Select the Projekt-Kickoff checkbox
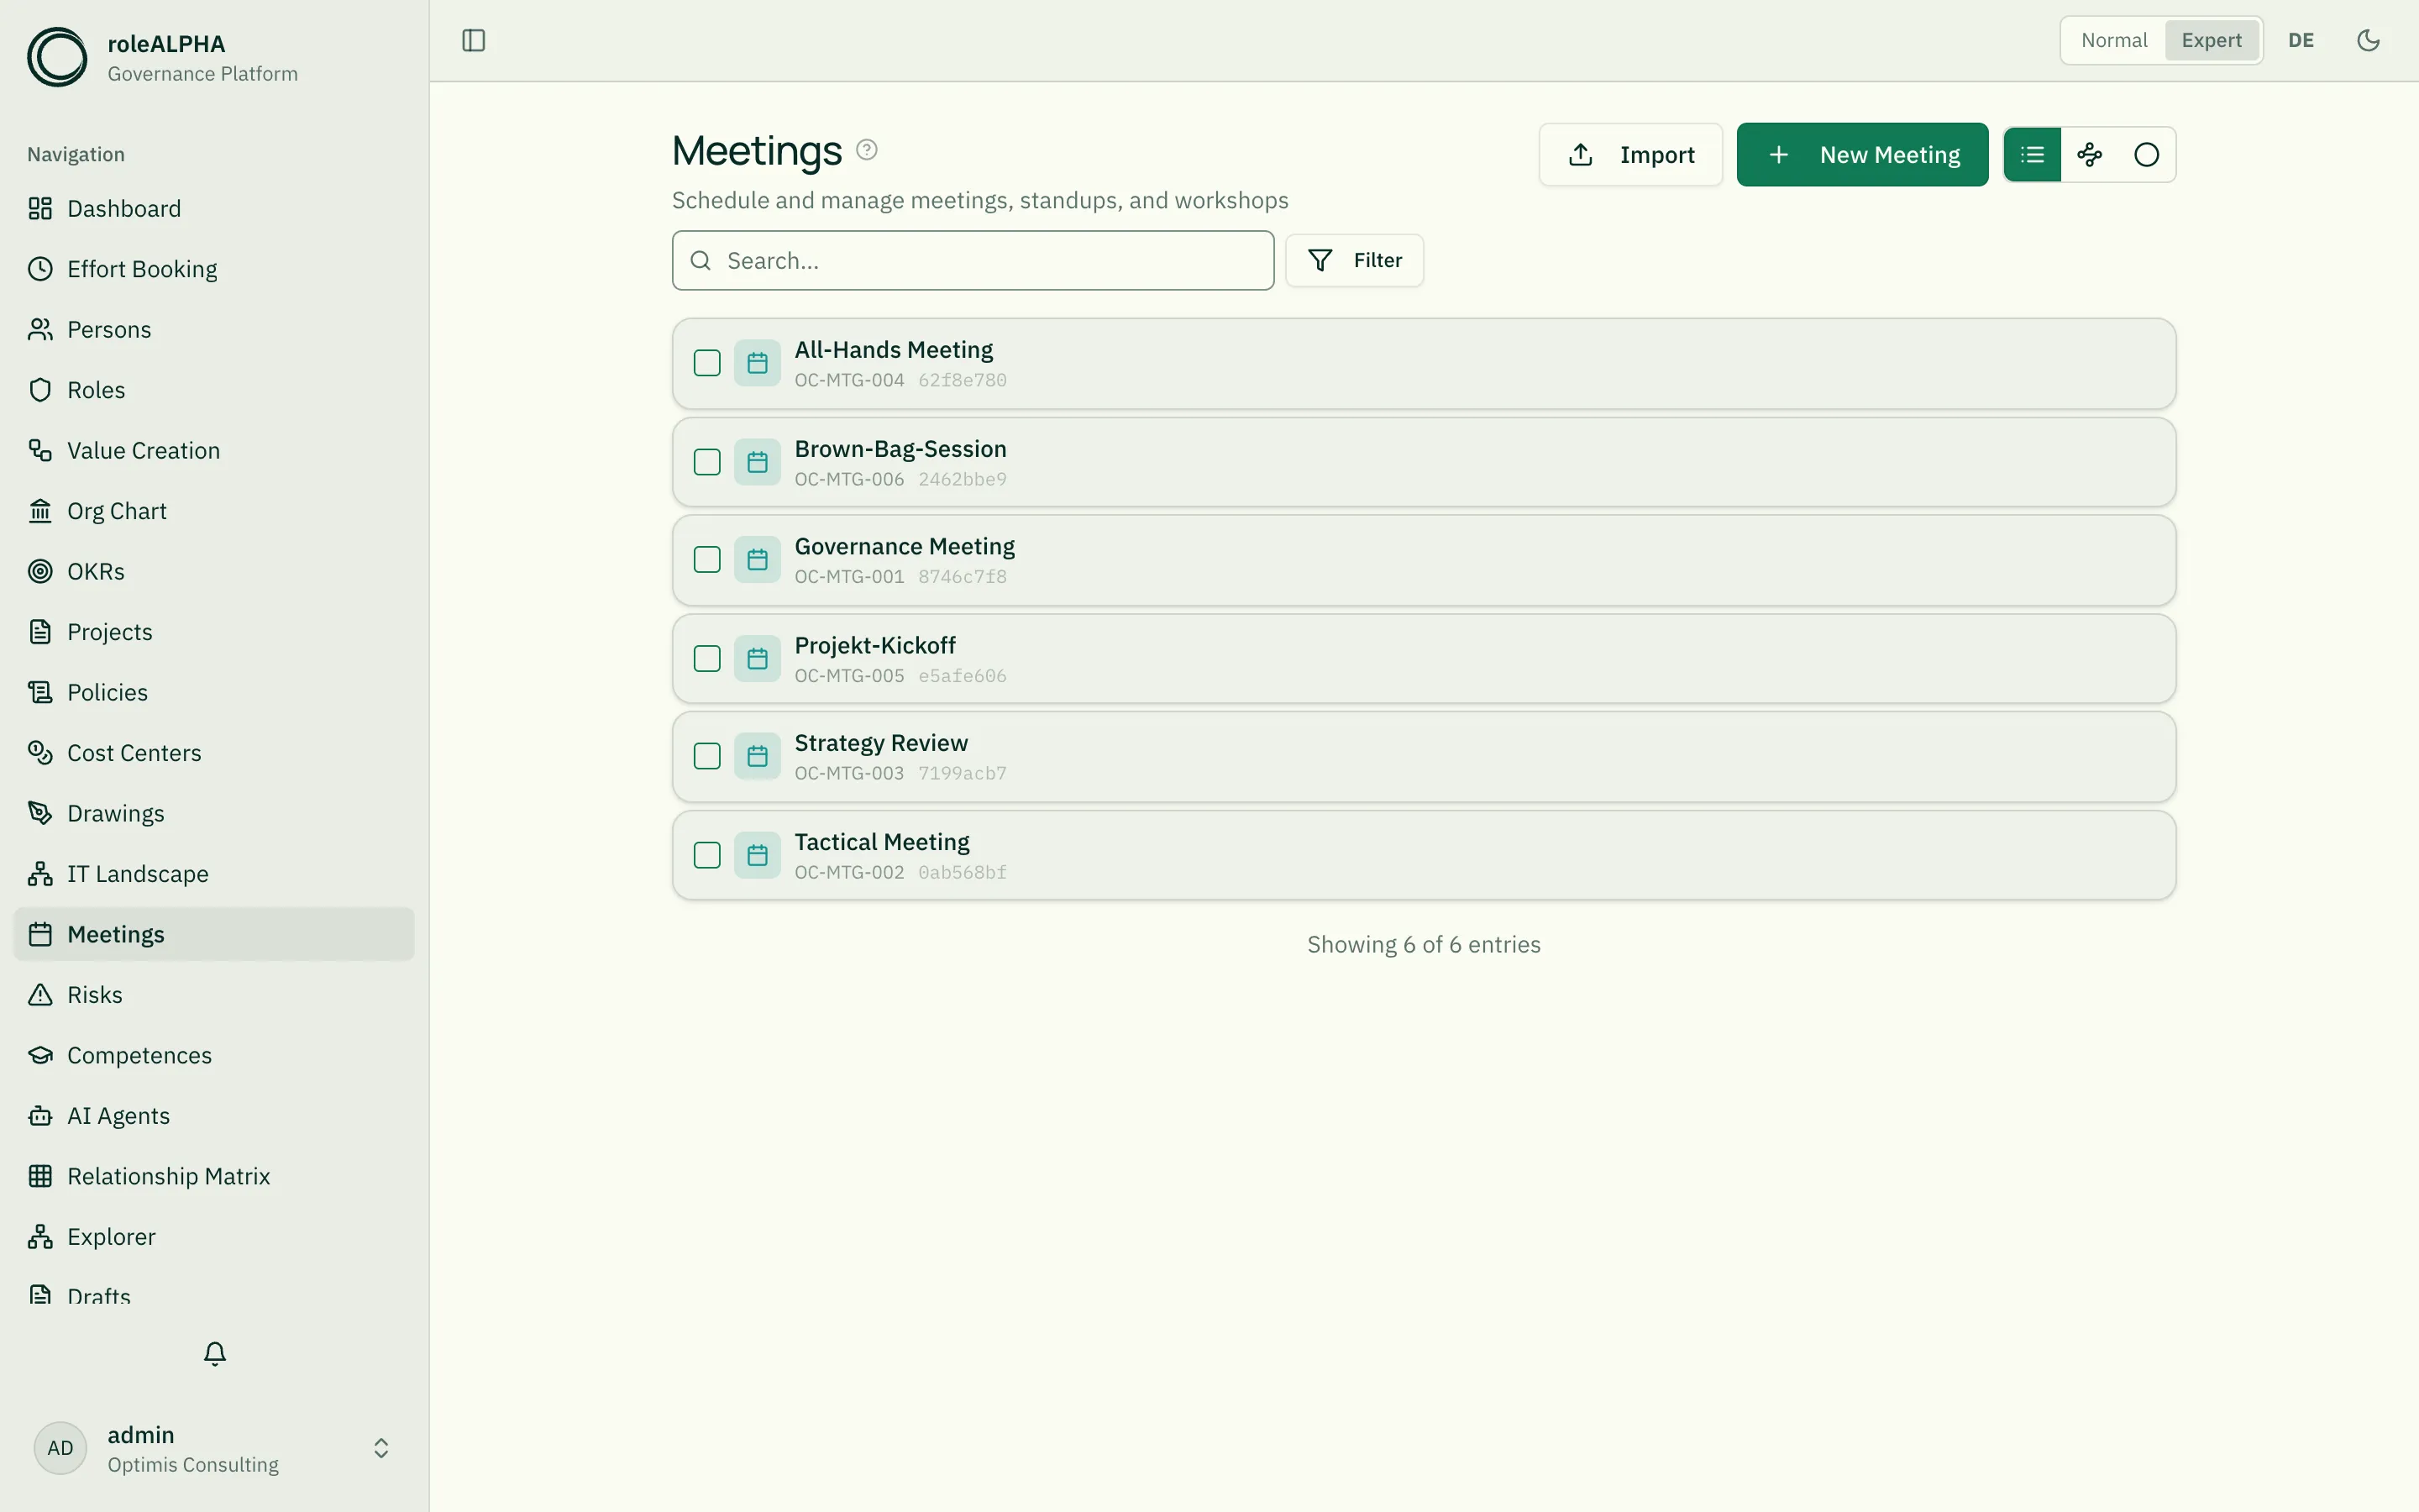The image size is (2419, 1512). point(706,659)
